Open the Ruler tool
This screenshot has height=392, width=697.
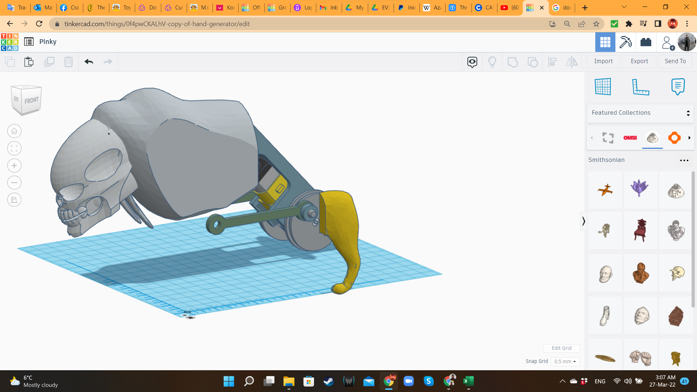[x=640, y=87]
